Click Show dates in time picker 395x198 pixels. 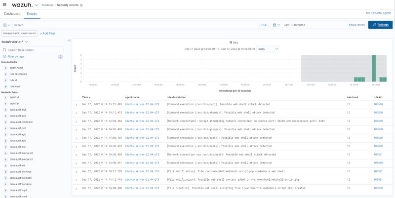coord(356,25)
